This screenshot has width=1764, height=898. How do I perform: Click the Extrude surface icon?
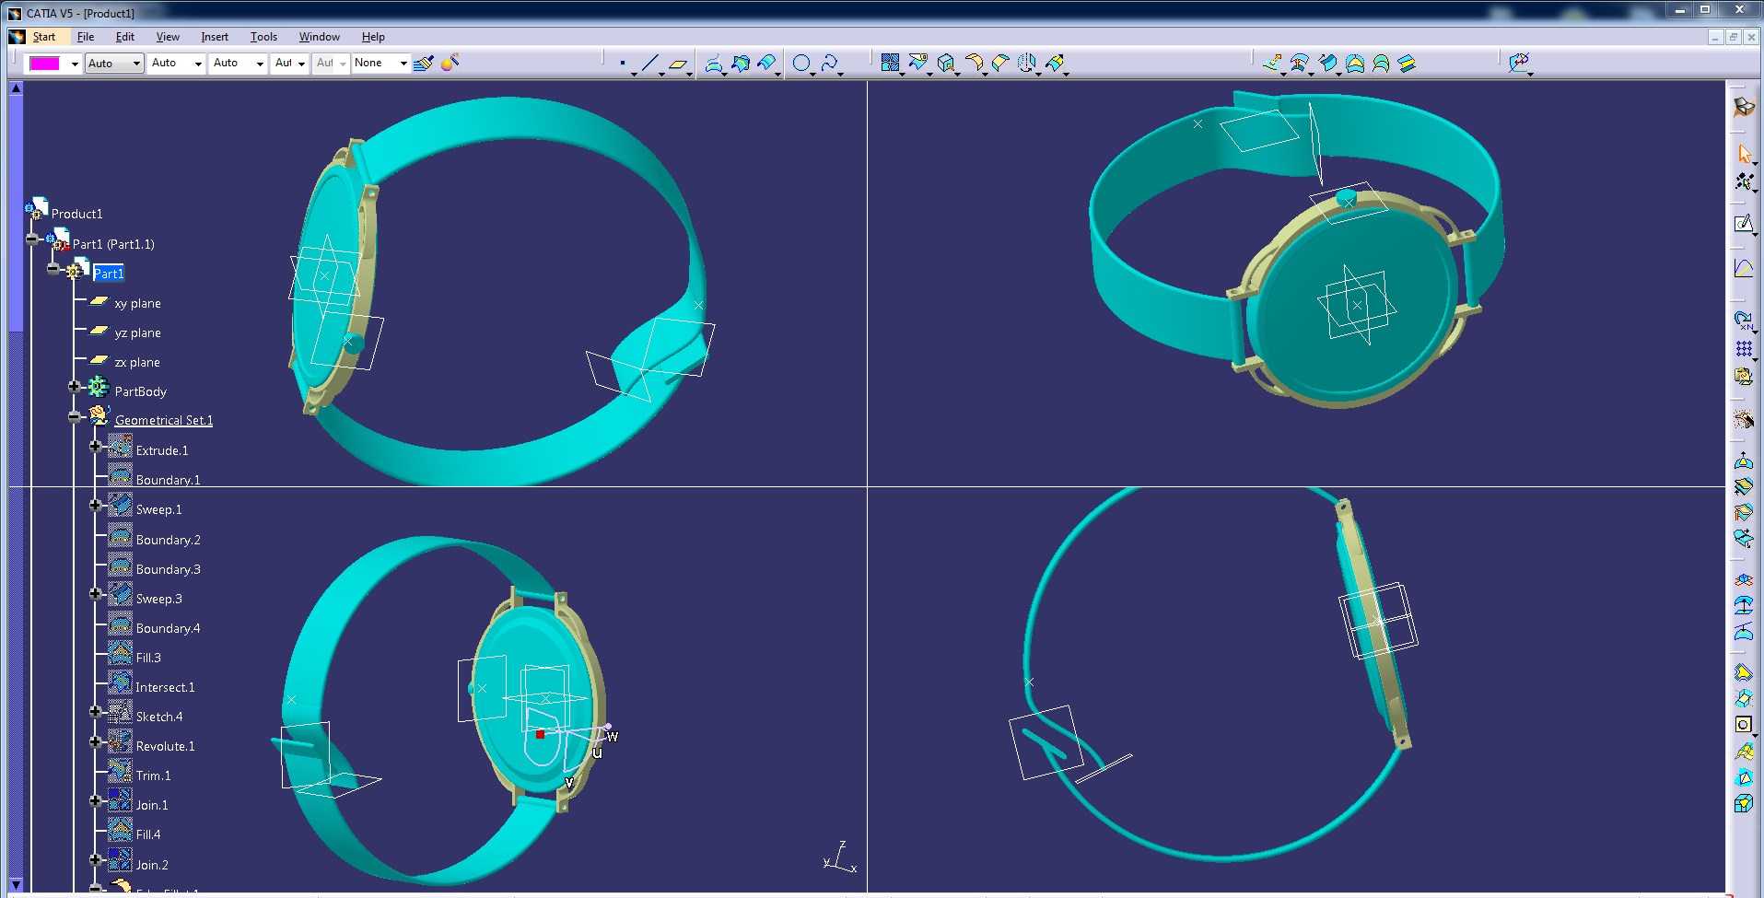point(1272,63)
